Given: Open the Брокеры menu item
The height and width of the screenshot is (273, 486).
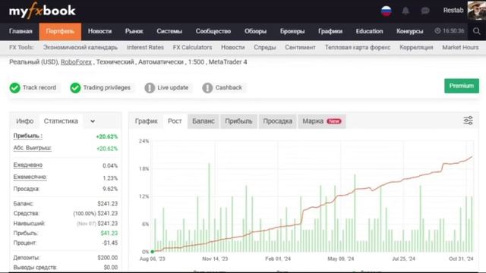Looking at the screenshot, I should 292,31.
